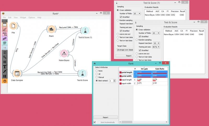This screenshot has height=126, width=209.
Task: Select the File widget node on canvas
Action: pos(13,26)
